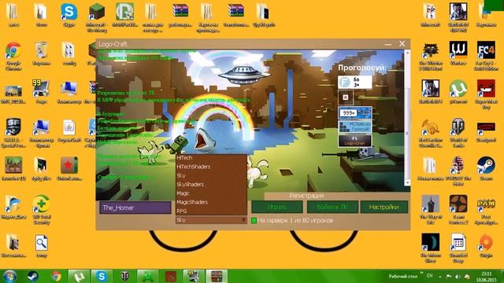Screen dimensions: 504x283
Task: Open the Google Chrome desktop shortcut
Action: click(13, 56)
